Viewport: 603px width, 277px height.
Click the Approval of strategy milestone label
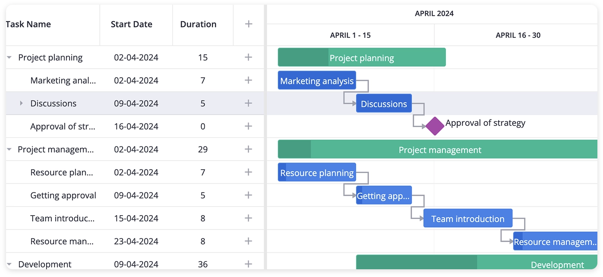(485, 123)
